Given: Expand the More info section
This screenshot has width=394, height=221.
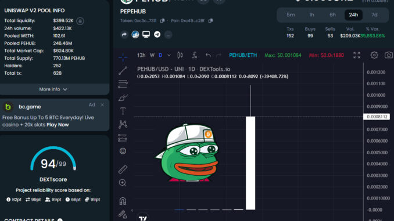Looking at the screenshot, I should click(53, 89).
